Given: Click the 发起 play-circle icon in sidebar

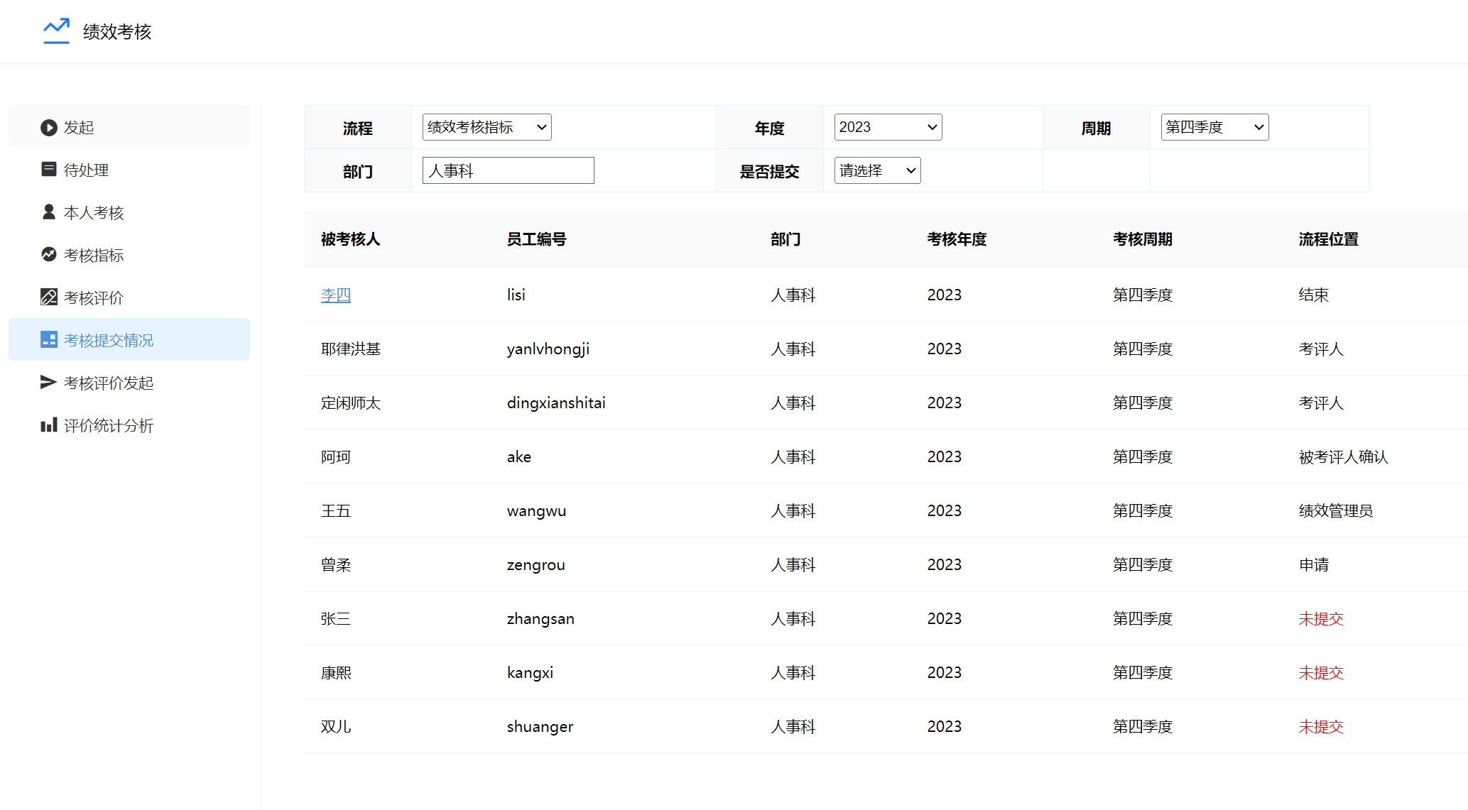Looking at the screenshot, I should (48, 127).
